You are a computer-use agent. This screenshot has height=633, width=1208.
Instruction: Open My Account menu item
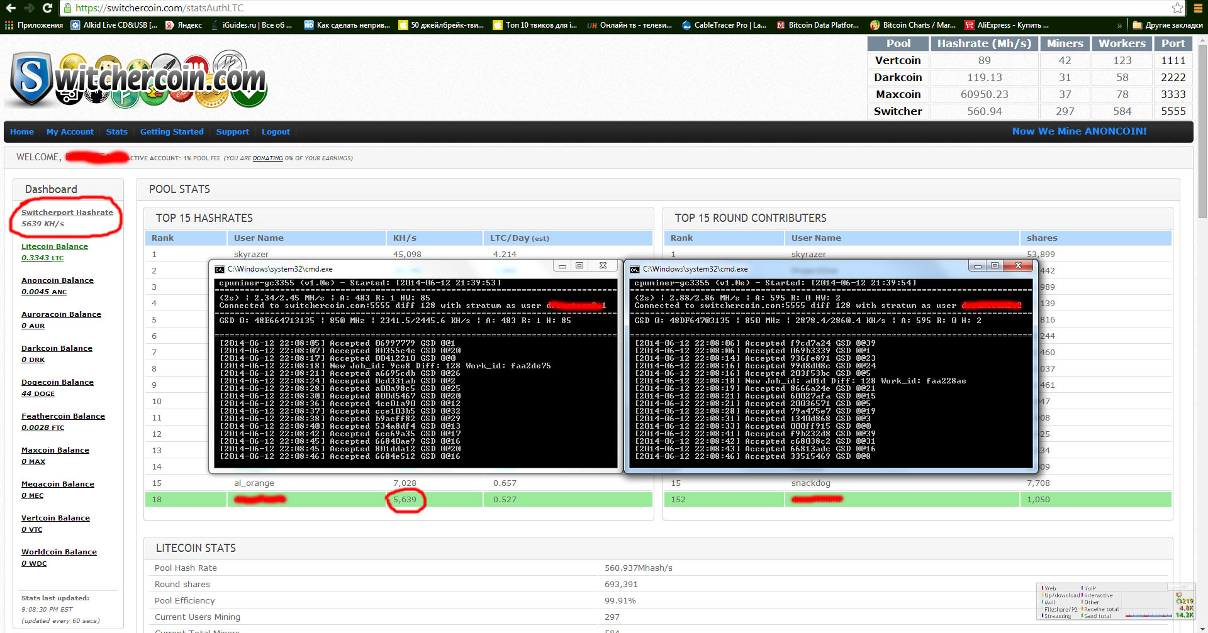coord(70,131)
